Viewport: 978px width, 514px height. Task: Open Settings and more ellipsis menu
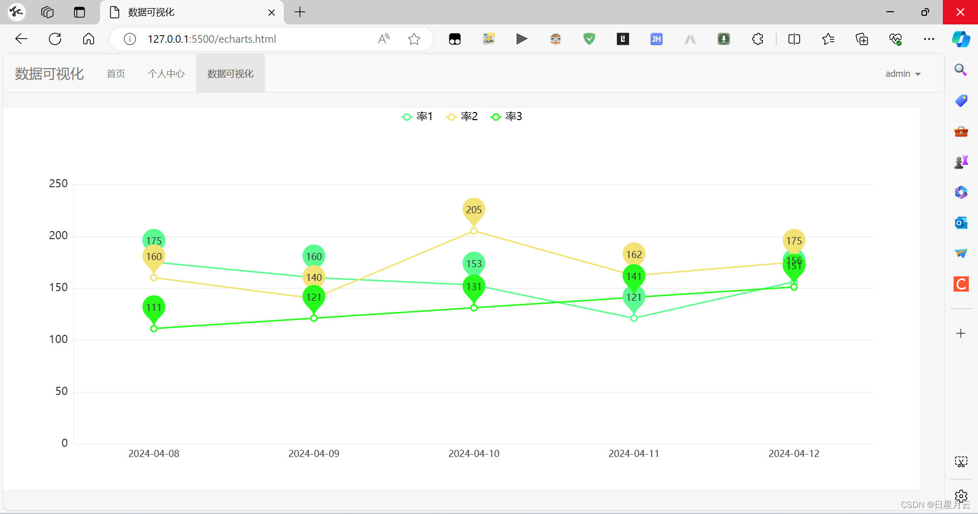coord(929,39)
